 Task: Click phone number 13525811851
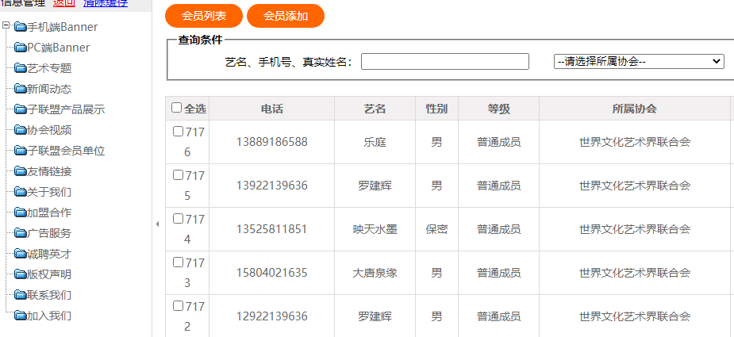click(272, 229)
